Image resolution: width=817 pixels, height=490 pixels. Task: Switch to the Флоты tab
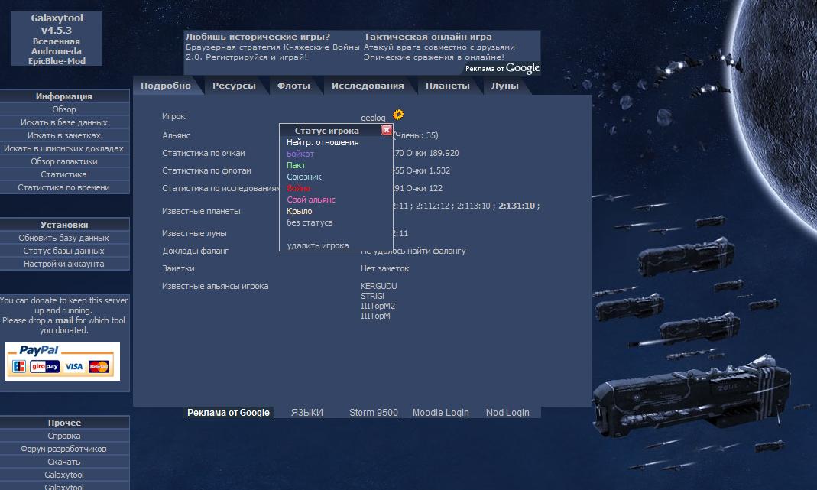[293, 86]
